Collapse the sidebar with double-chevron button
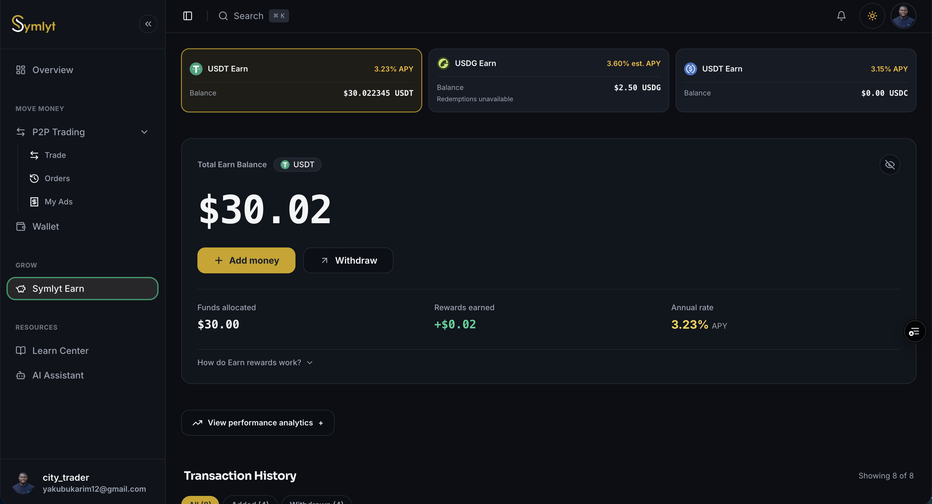The height and width of the screenshot is (504, 932). (148, 24)
